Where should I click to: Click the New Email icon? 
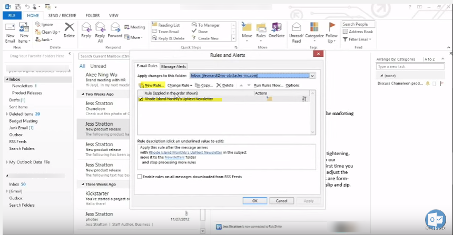click(x=10, y=28)
